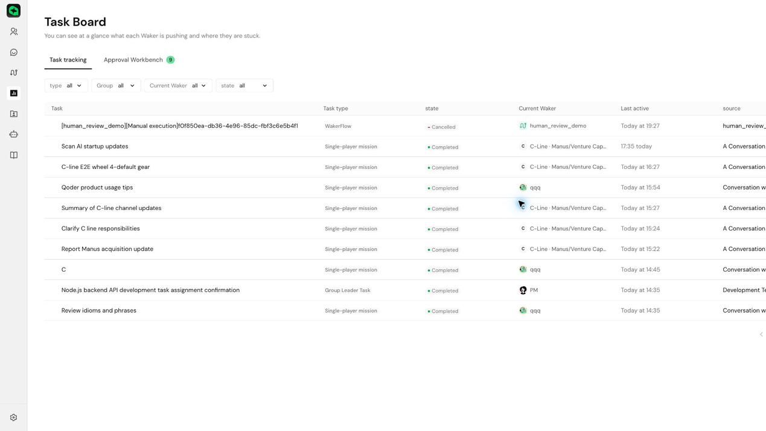Click the Development source cell in Node.js row
766x431 pixels.
(744, 290)
